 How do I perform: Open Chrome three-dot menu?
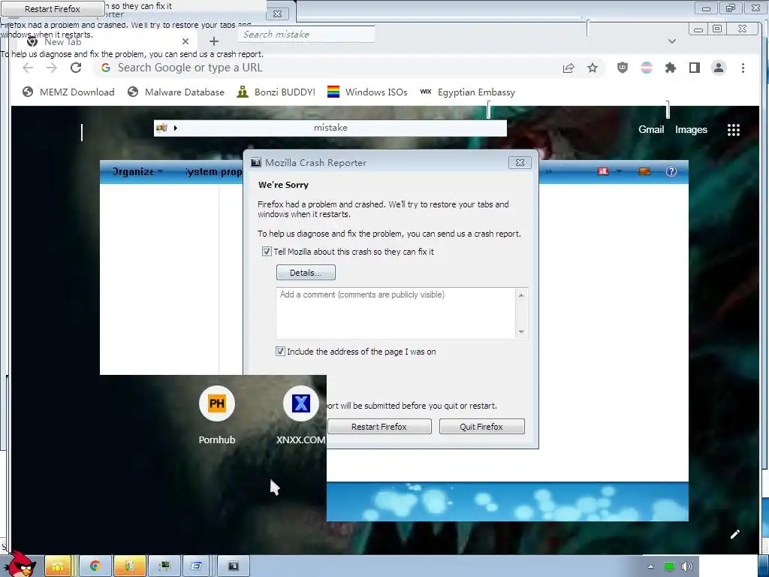point(743,68)
